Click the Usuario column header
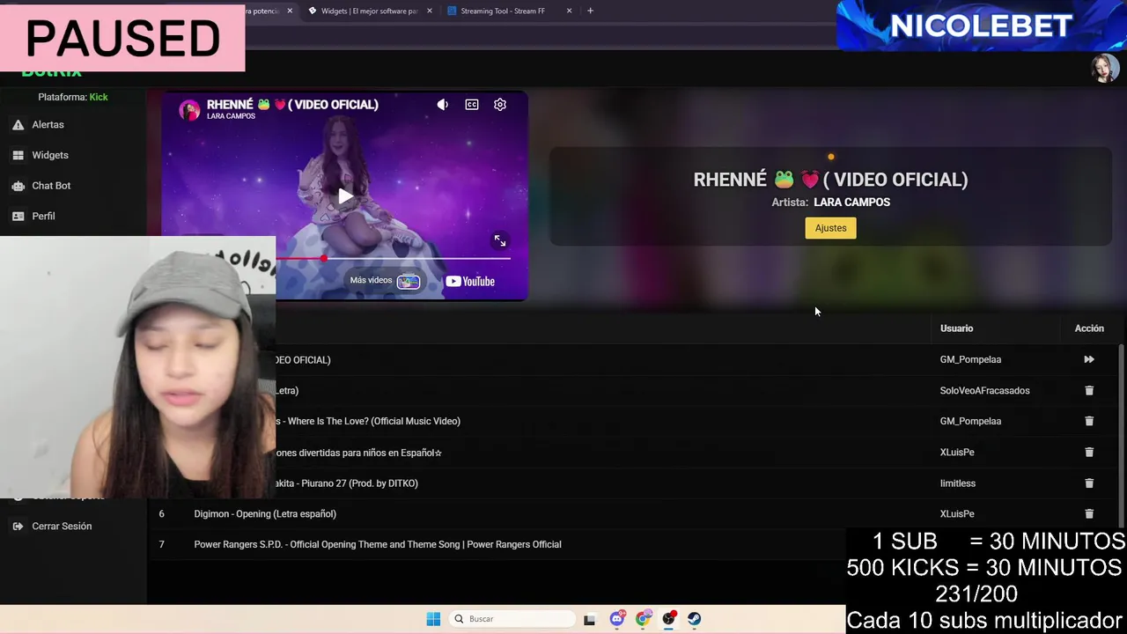The width and height of the screenshot is (1127, 634). point(956,328)
